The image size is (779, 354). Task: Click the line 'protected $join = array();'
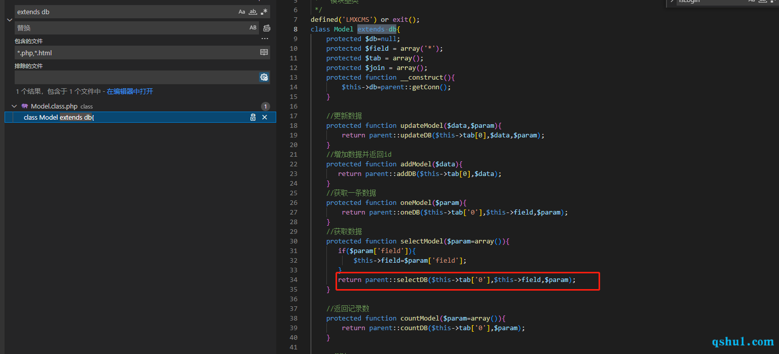pyautogui.click(x=377, y=68)
